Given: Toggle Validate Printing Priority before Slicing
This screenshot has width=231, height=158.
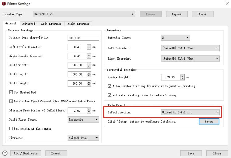Looking at the screenshot, I should pos(110,95).
